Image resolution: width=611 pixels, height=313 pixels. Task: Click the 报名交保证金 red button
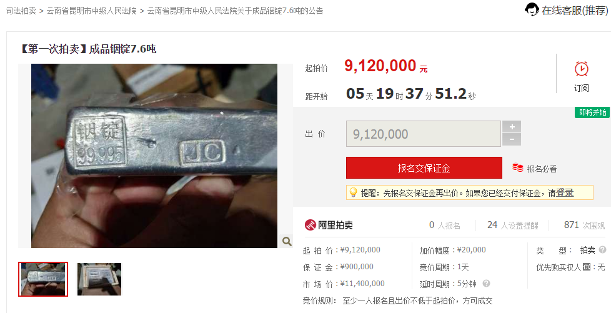[424, 168]
